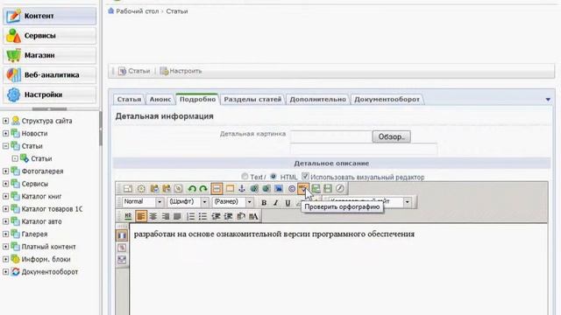This screenshot has width=561, height=315.
Task: Click the first editor toolbar icon
Action: (128, 189)
